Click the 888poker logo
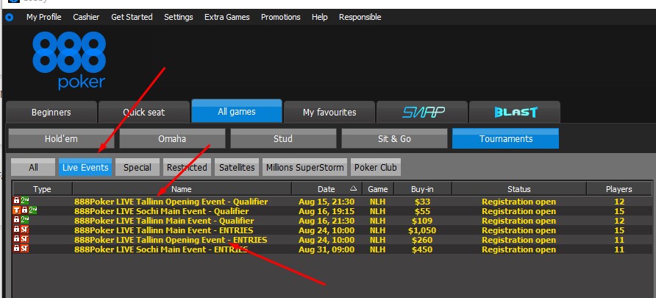 click(69, 60)
